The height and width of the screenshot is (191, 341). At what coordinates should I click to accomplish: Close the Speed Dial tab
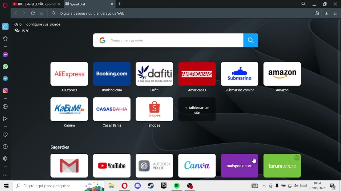click(112, 4)
